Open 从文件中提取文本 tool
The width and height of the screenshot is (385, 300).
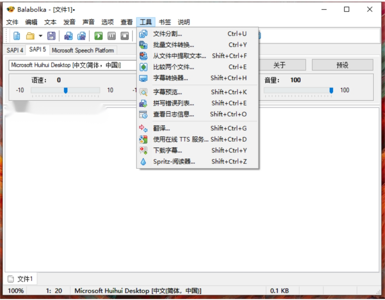coord(179,56)
